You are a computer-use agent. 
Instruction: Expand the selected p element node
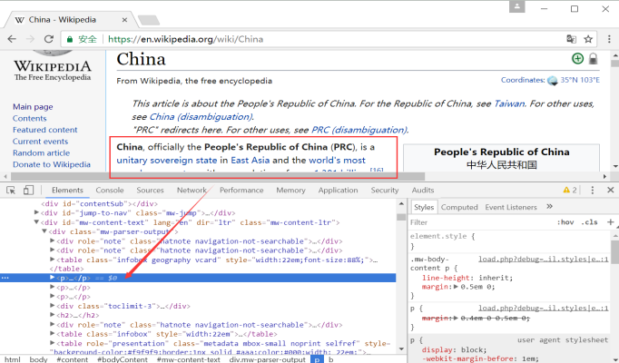[x=52, y=278]
